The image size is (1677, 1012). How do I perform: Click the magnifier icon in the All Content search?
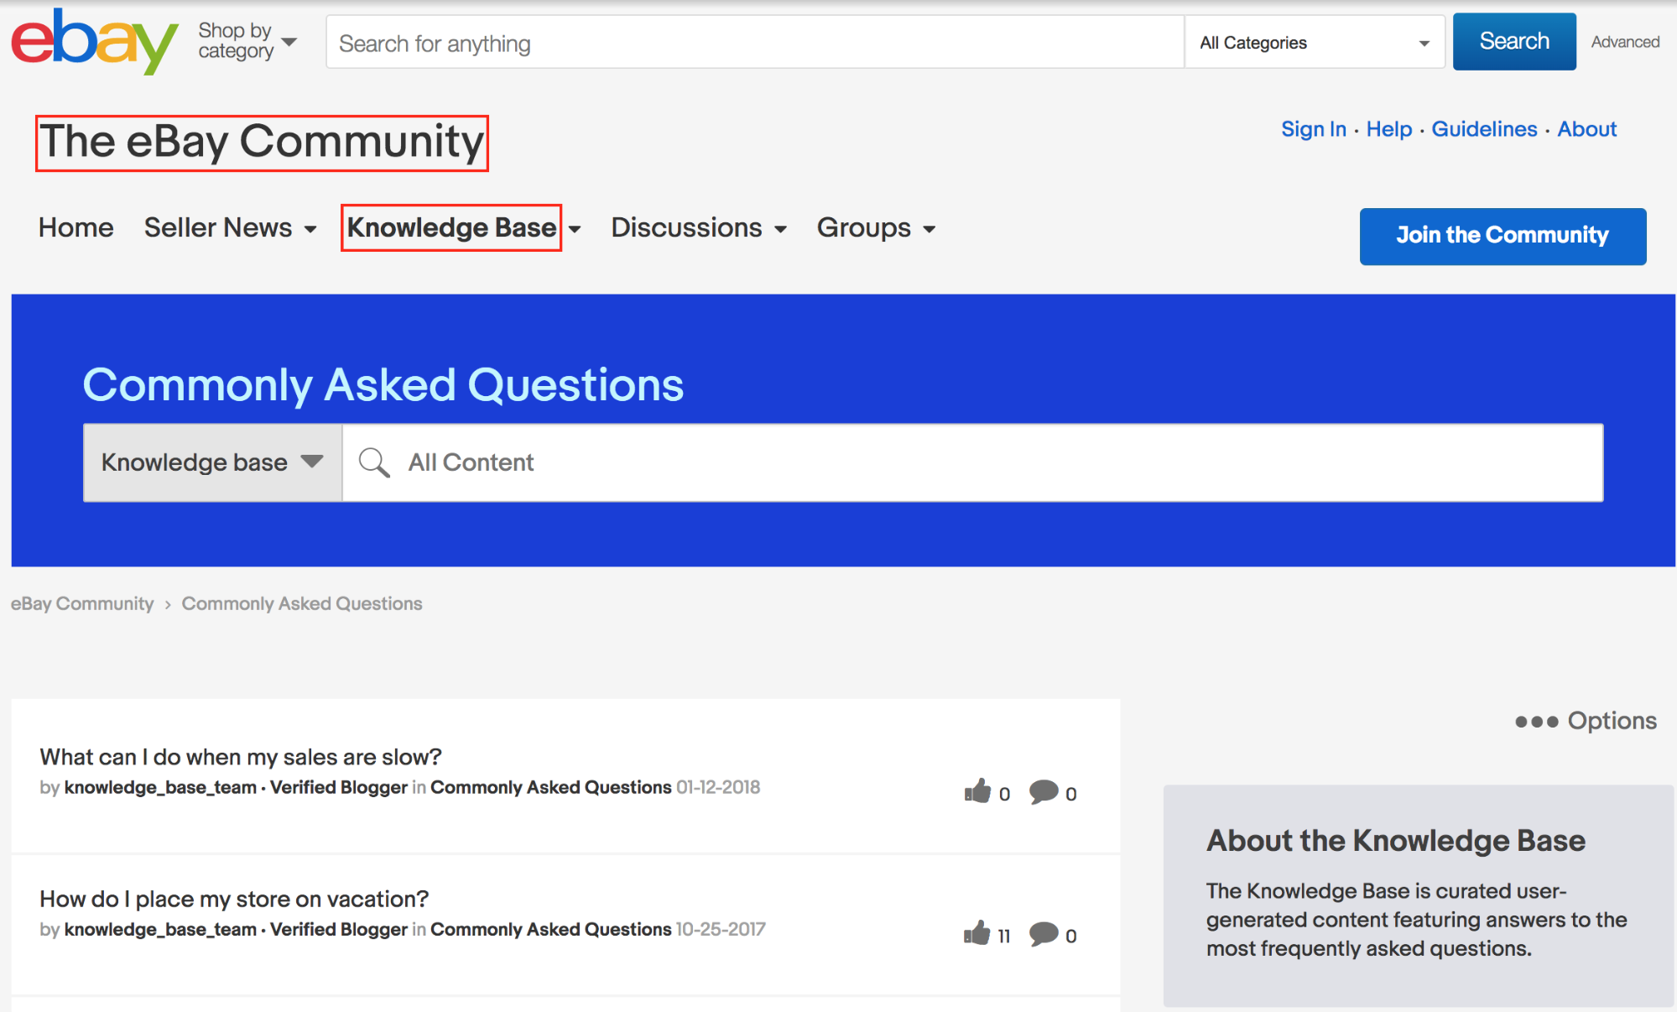374,462
